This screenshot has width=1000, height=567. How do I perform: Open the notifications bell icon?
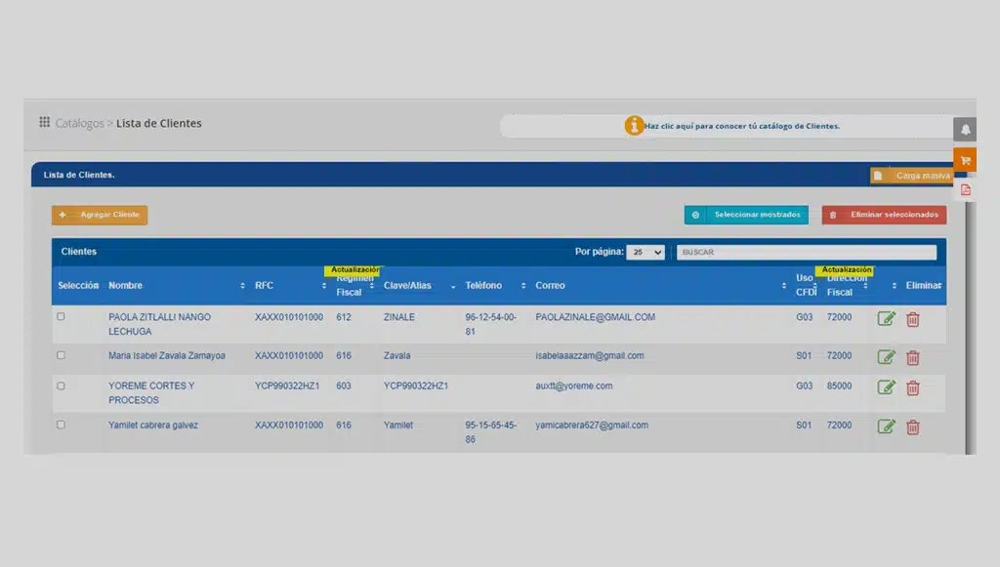(965, 128)
